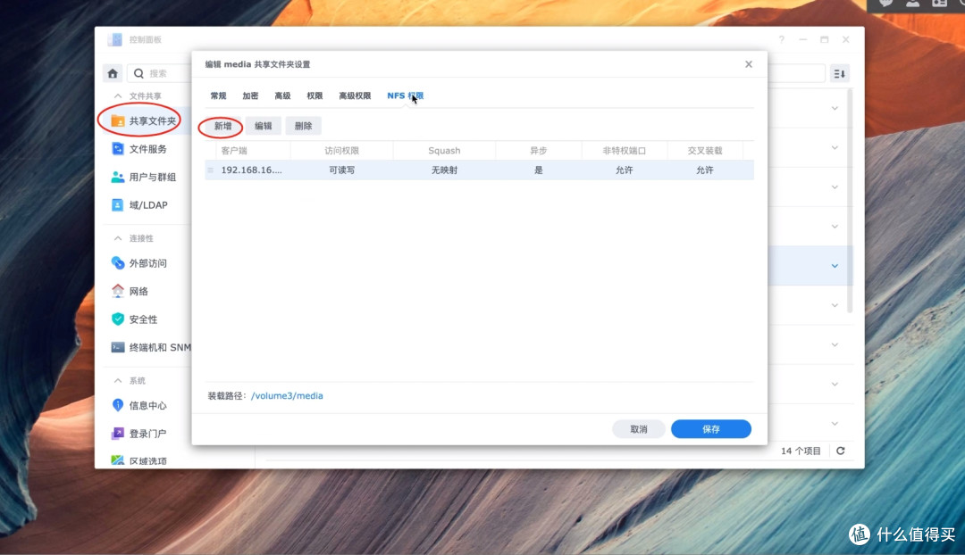Image resolution: width=965 pixels, height=555 pixels.
Task: Click the 14 个项目 item count text
Action: coord(801,451)
